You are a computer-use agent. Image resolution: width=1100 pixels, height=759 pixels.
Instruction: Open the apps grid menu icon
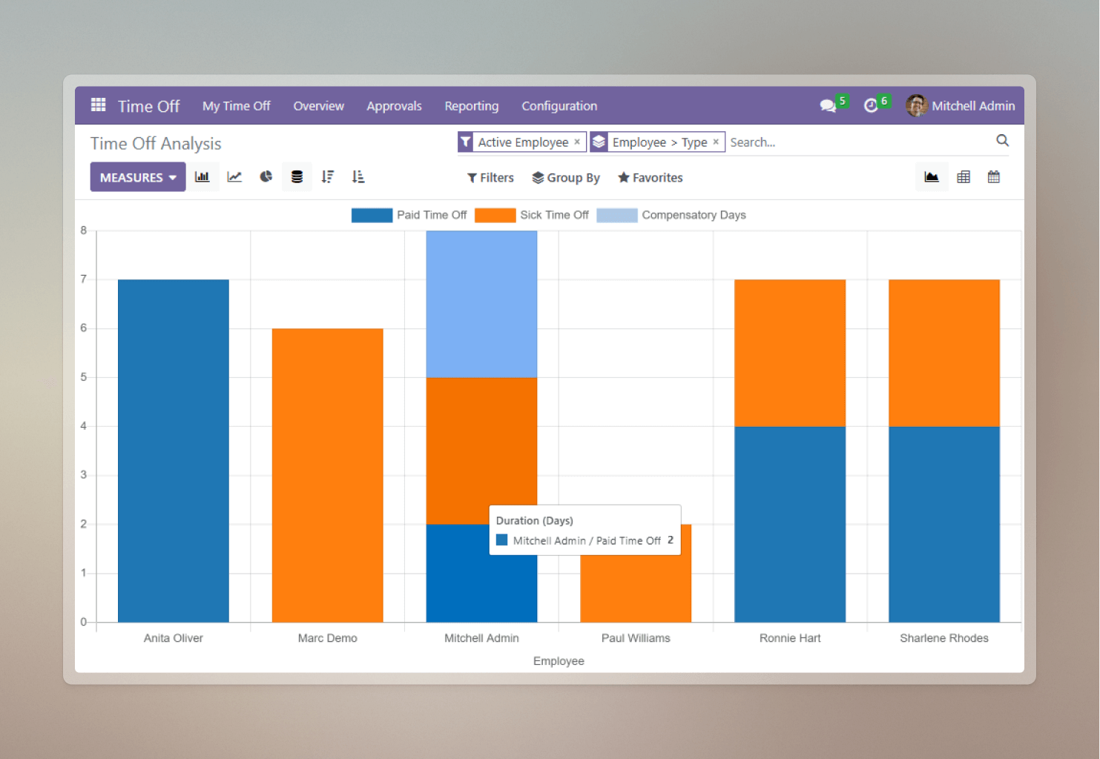point(98,105)
